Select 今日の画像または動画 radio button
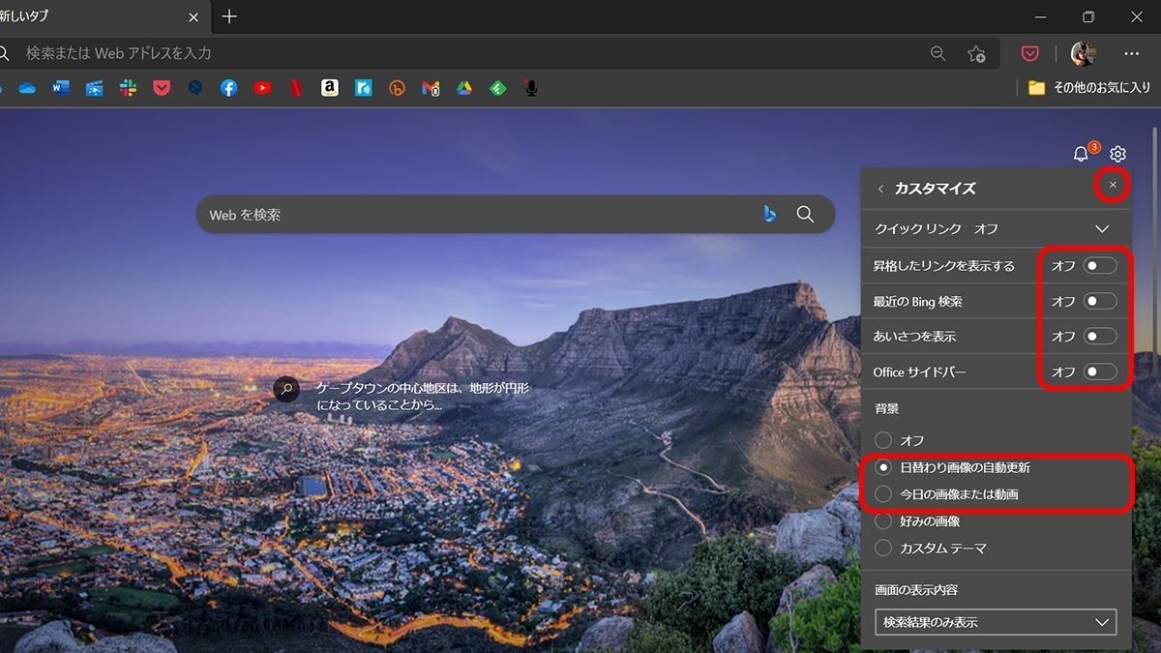This screenshot has width=1161, height=653. tap(883, 494)
